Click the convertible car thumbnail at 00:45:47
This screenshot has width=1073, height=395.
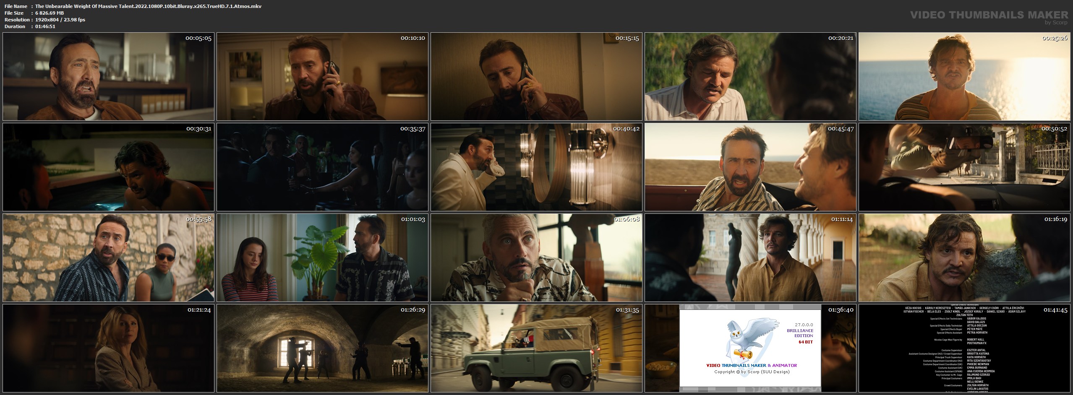pyautogui.click(x=750, y=167)
